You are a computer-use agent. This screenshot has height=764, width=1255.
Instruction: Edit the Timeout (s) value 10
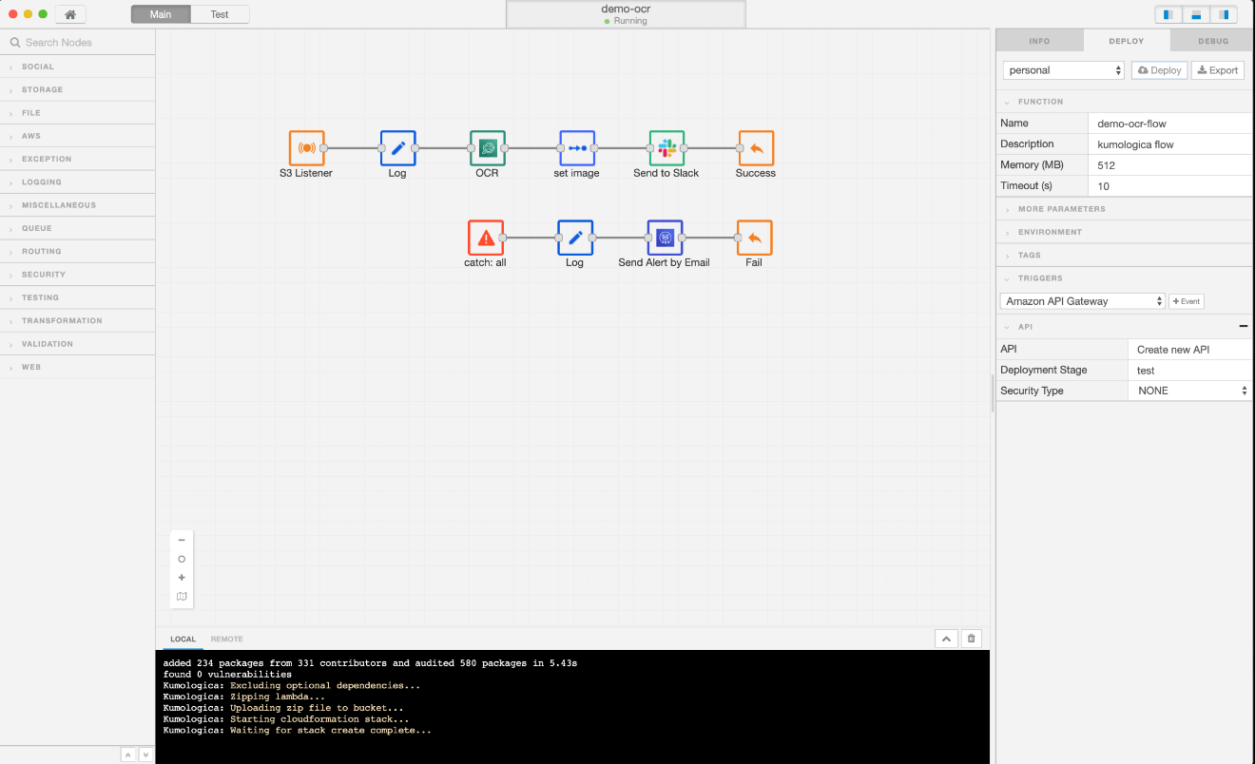click(1170, 186)
